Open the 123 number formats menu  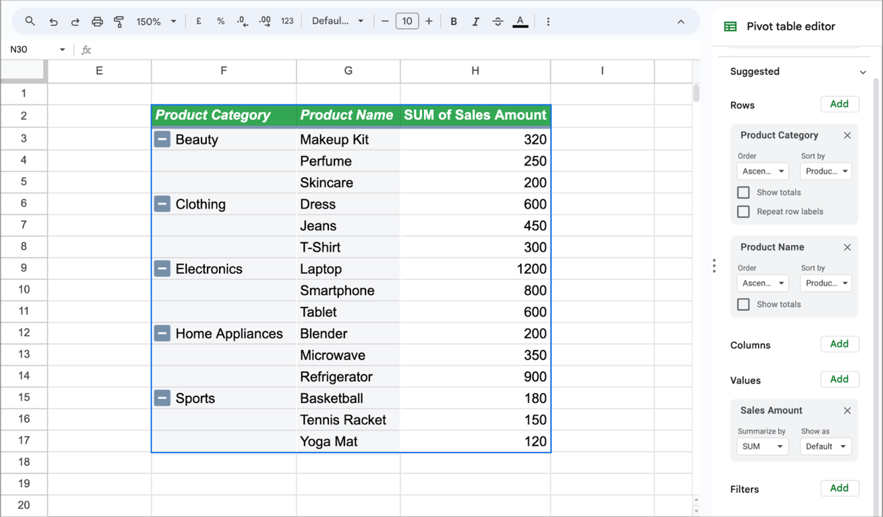[287, 22]
